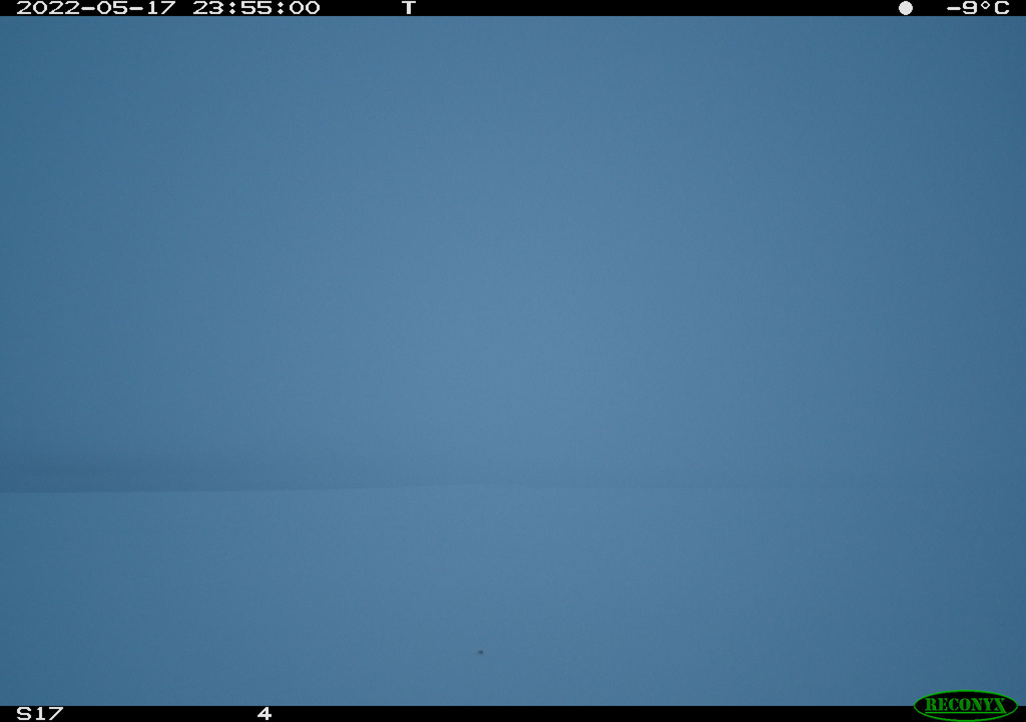Click the faint horizon line in the image
This screenshot has height=722, width=1026.
[x=513, y=488]
